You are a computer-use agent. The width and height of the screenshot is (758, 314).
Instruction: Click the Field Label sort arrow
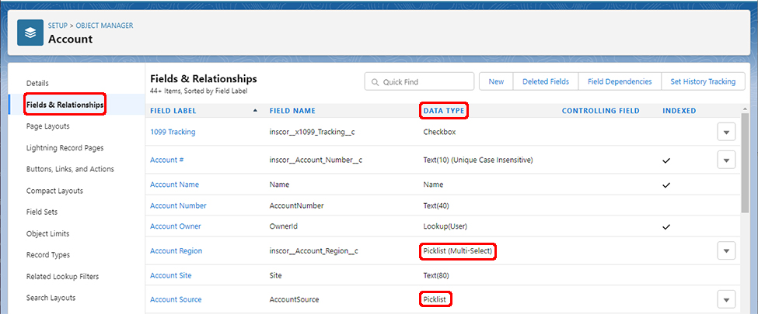click(256, 111)
